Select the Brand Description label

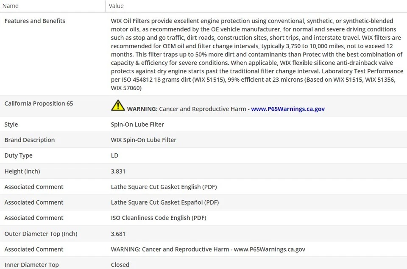click(30, 140)
